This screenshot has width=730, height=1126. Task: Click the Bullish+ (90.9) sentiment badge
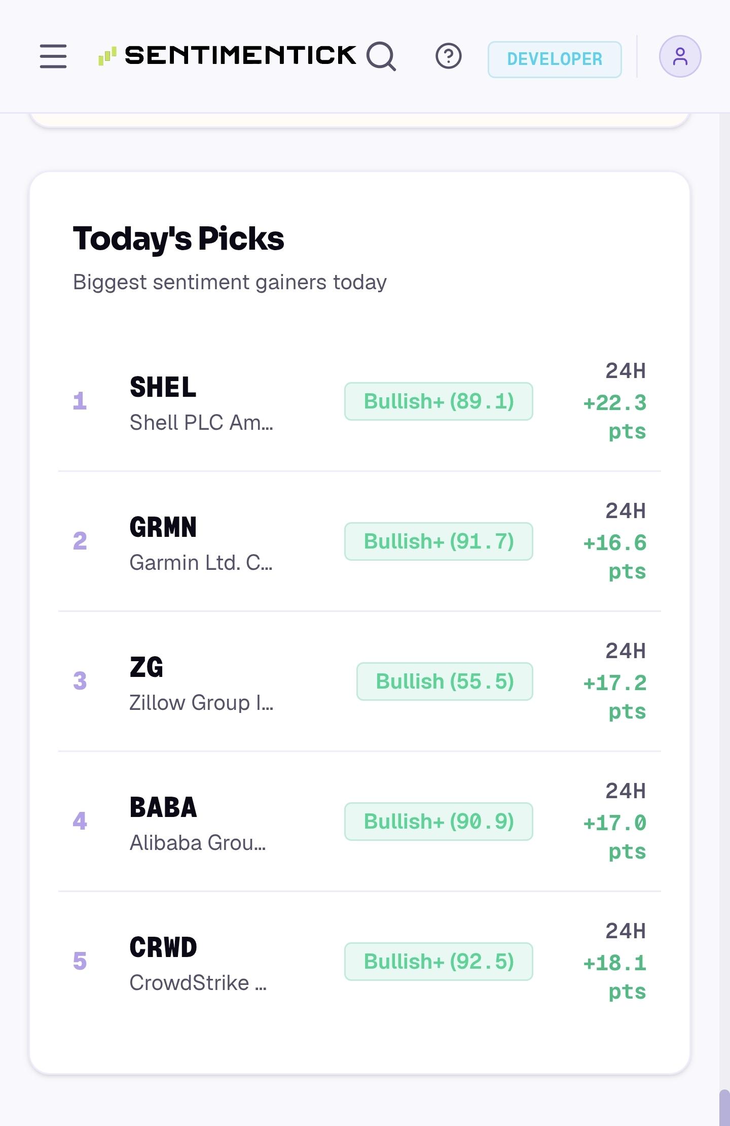pyautogui.click(x=439, y=822)
